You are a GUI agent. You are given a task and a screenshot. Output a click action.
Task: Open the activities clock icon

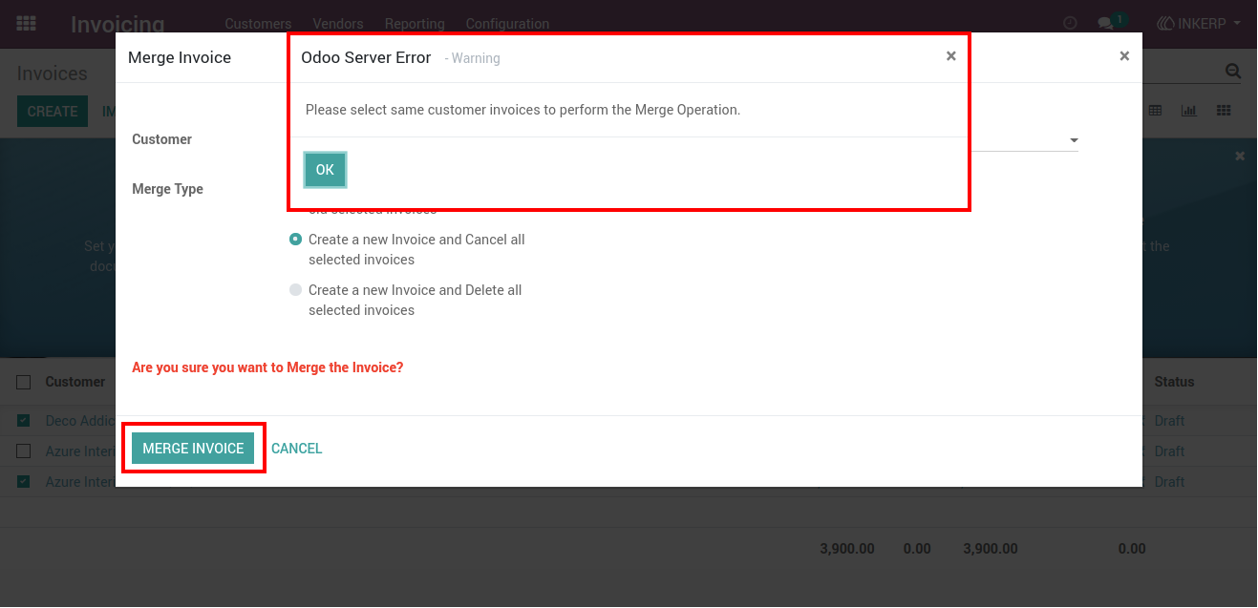coord(1070,23)
